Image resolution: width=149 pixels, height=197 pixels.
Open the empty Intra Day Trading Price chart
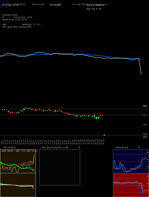click(x=60, y=167)
